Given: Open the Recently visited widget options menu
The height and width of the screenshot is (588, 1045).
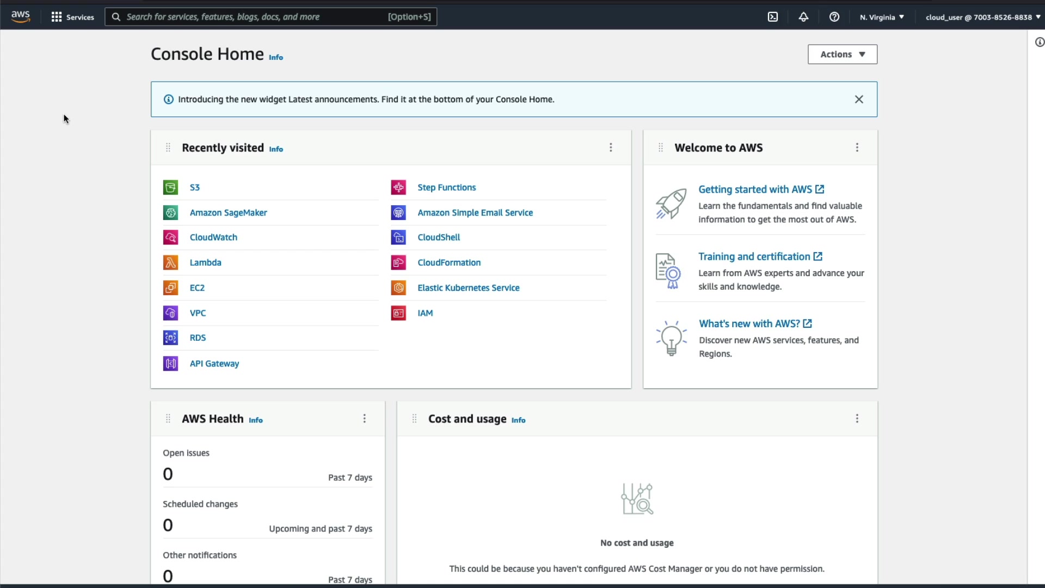Looking at the screenshot, I should [611, 148].
